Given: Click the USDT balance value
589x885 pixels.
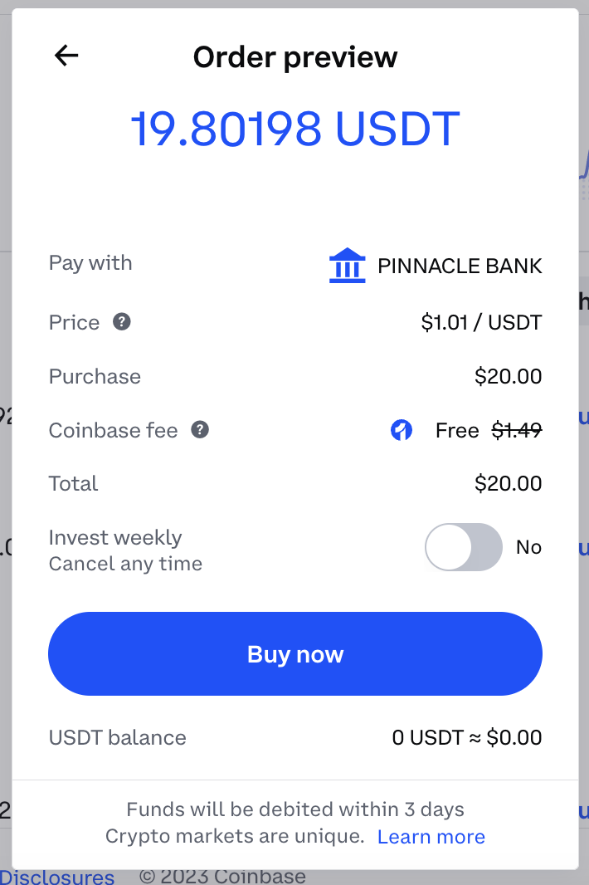Looking at the screenshot, I should (x=466, y=737).
